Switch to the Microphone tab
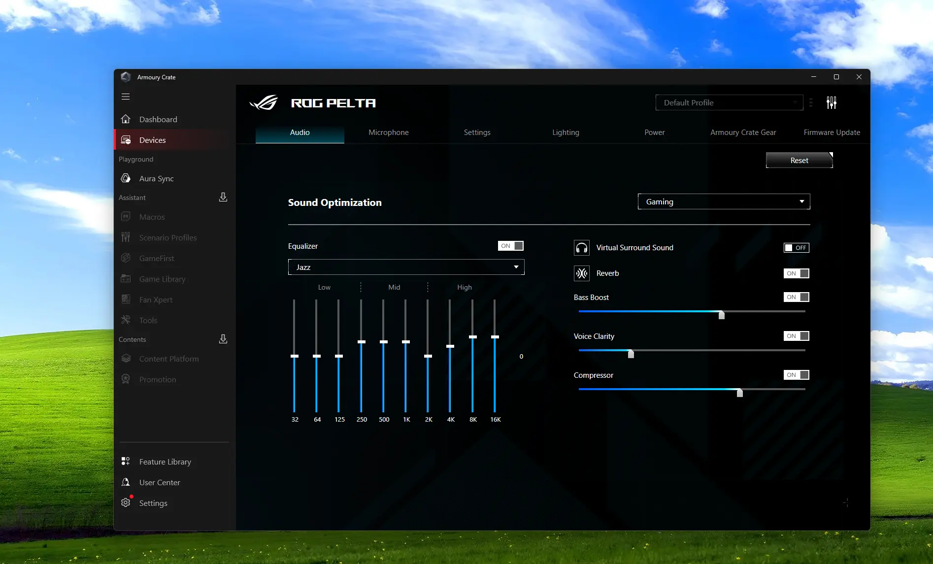 click(x=388, y=133)
